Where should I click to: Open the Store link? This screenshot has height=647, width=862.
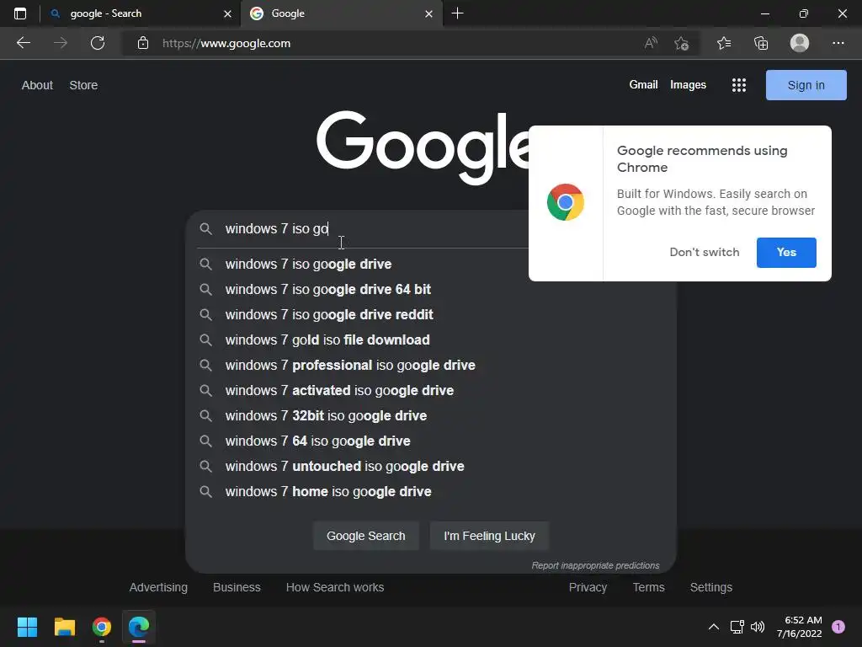click(83, 85)
